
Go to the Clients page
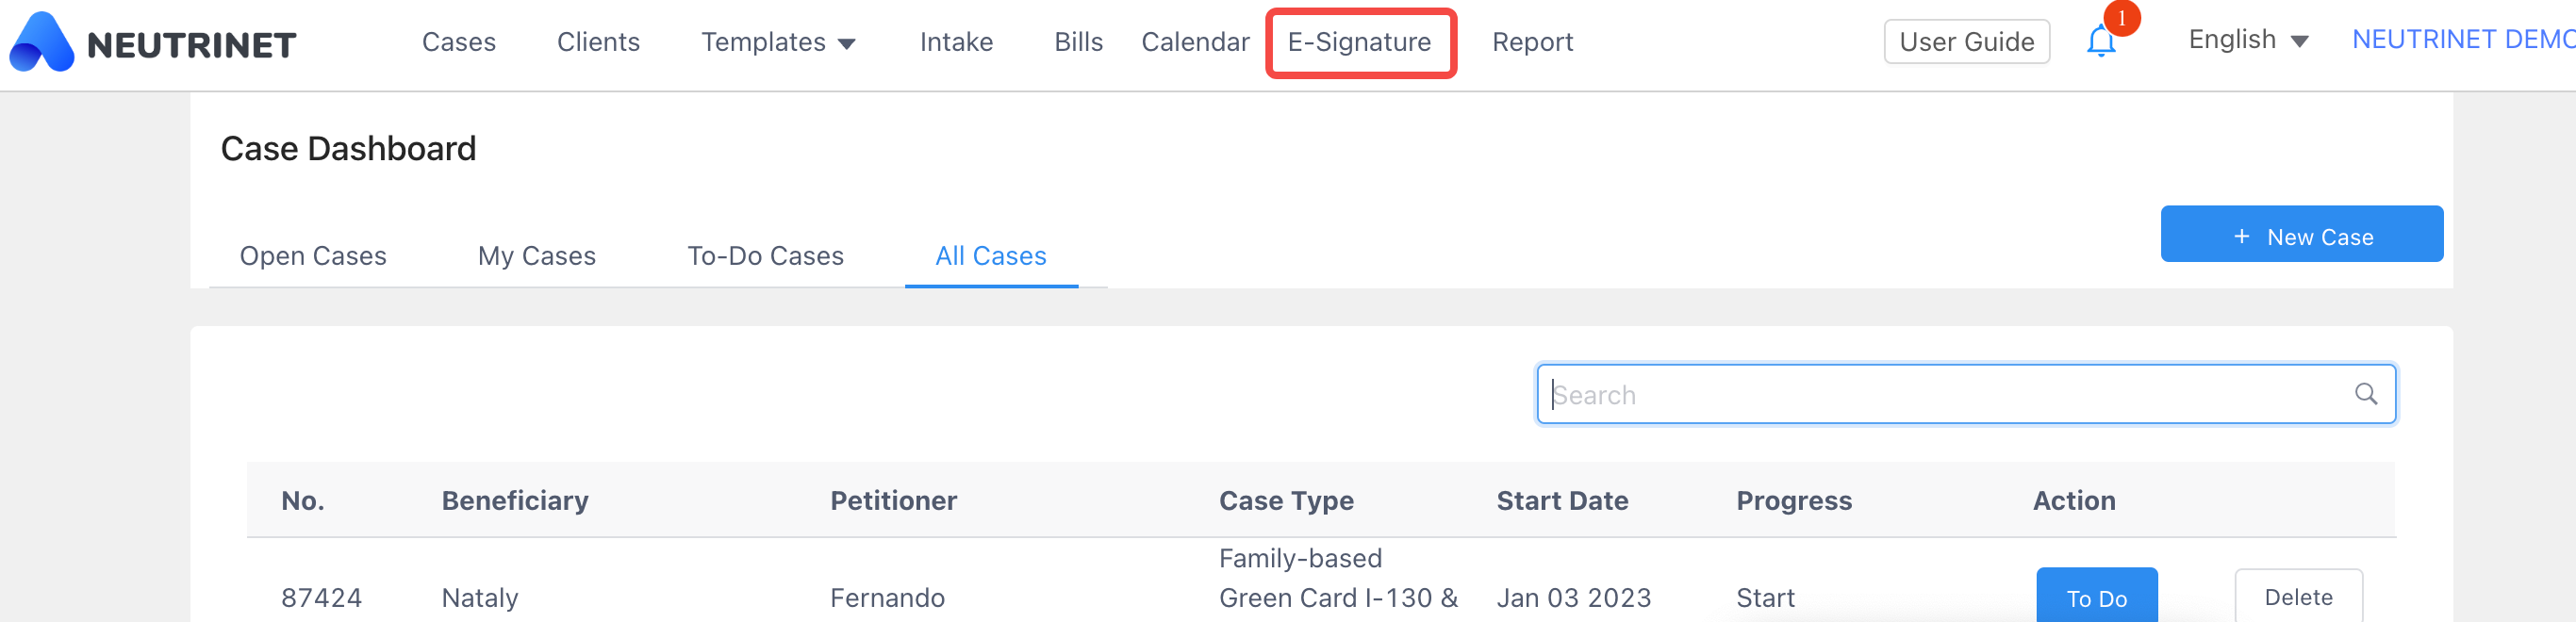point(598,42)
